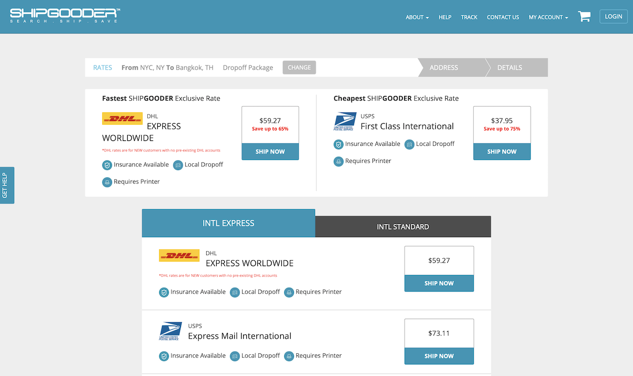Switch to the INTL STANDARD tab

click(403, 227)
